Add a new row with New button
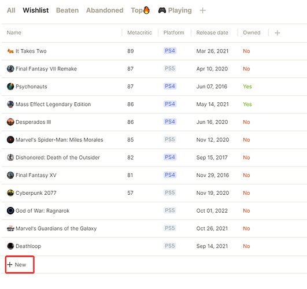The width and height of the screenshot is (307, 289). click(20, 265)
